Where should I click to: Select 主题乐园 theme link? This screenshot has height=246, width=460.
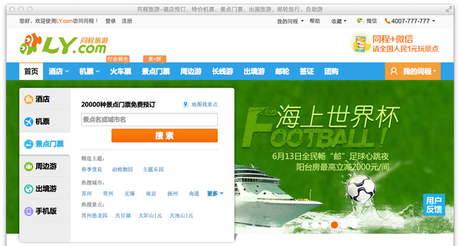pos(153,170)
